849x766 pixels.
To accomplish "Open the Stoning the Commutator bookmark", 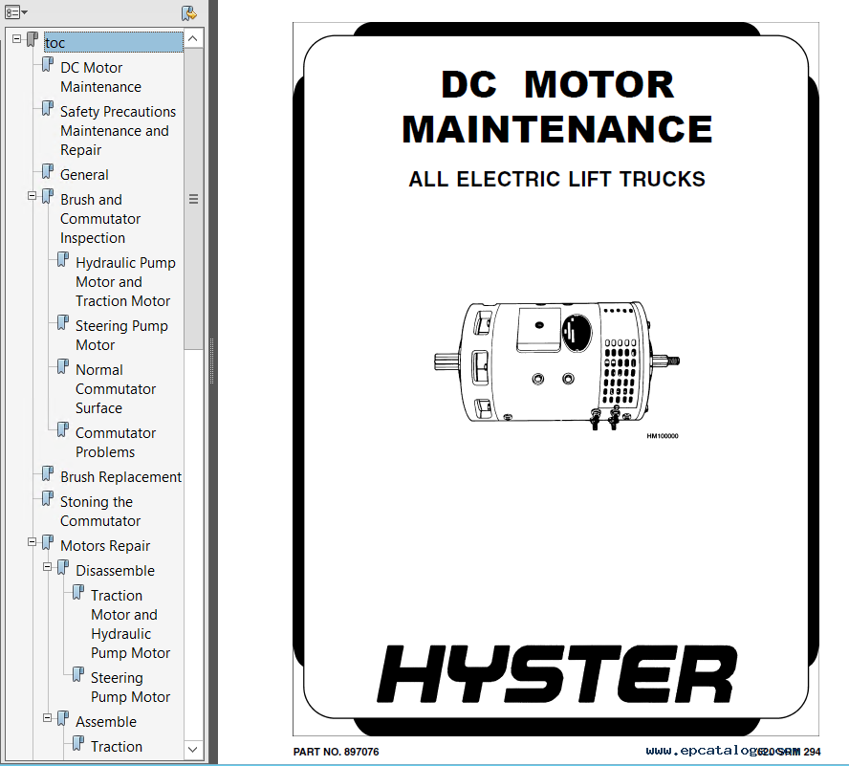I will tap(100, 511).
